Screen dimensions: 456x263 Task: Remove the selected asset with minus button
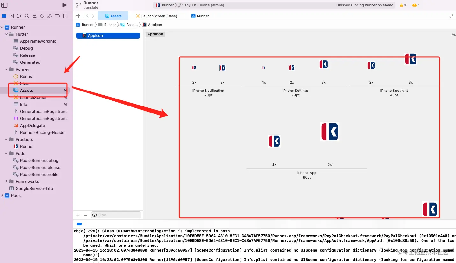click(85, 215)
